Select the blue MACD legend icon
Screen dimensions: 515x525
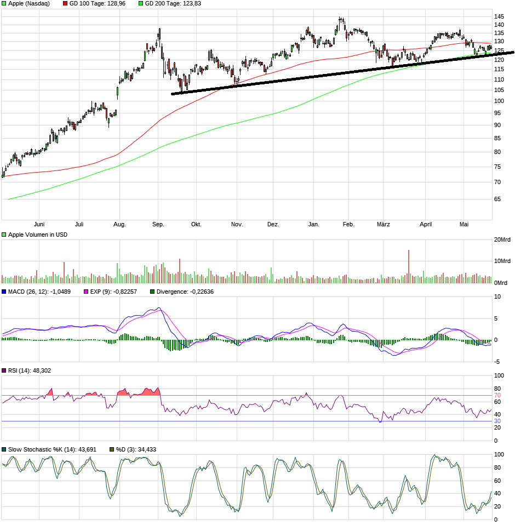4,292
